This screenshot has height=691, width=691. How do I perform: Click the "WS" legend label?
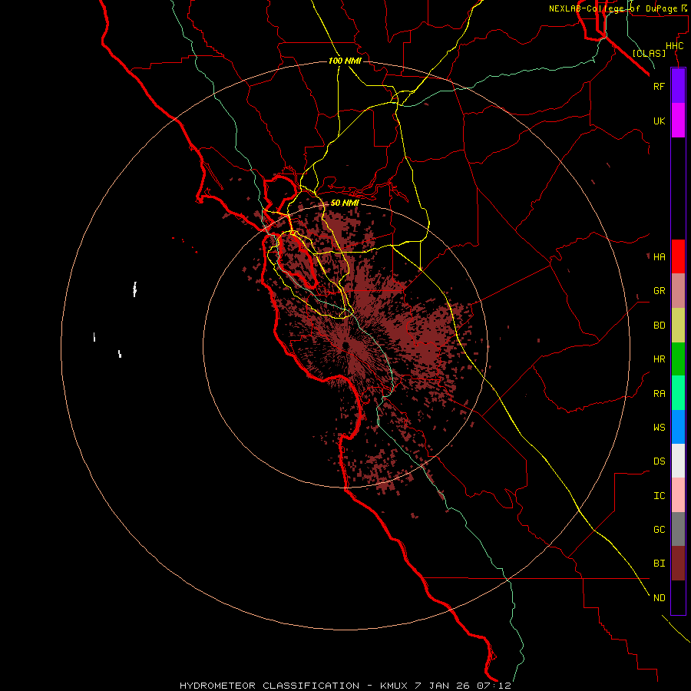(x=659, y=428)
